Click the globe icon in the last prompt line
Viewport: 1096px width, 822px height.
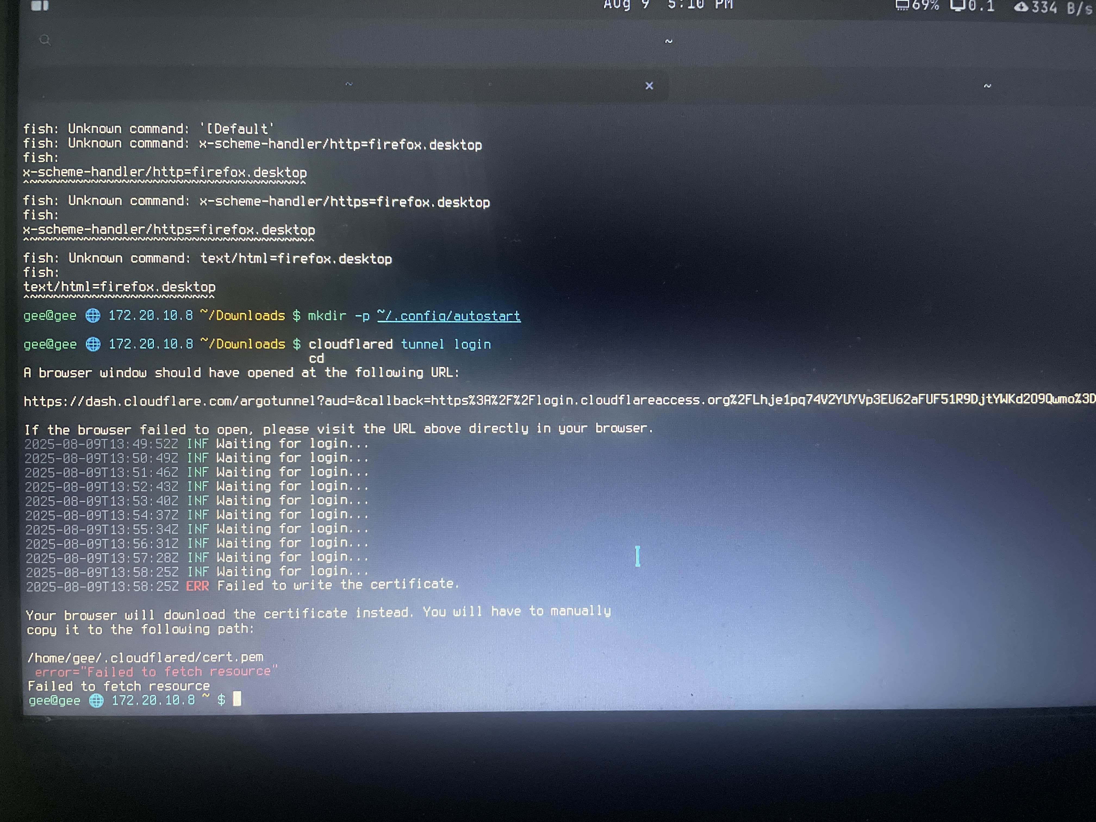pyautogui.click(x=96, y=700)
